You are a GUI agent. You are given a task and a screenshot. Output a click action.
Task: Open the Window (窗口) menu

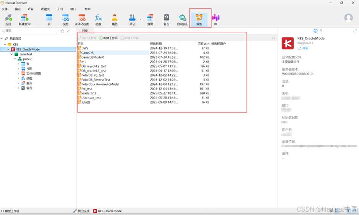(x=73, y=9)
